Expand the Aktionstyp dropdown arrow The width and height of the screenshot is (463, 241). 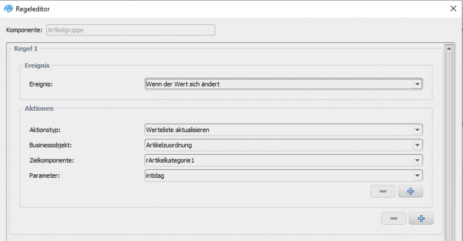(x=417, y=130)
